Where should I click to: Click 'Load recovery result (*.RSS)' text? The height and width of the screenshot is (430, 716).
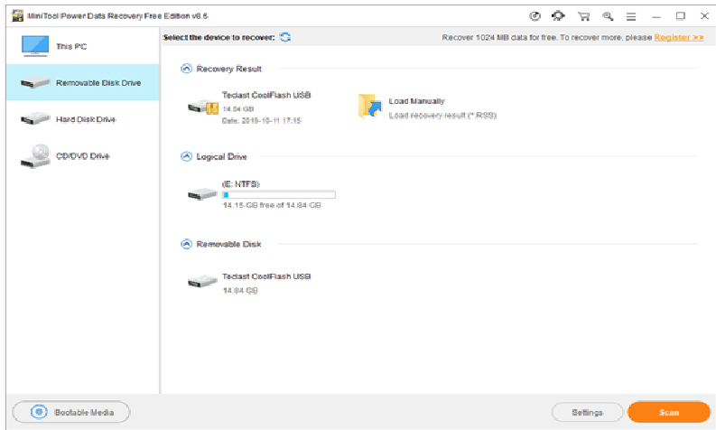pyautogui.click(x=442, y=115)
